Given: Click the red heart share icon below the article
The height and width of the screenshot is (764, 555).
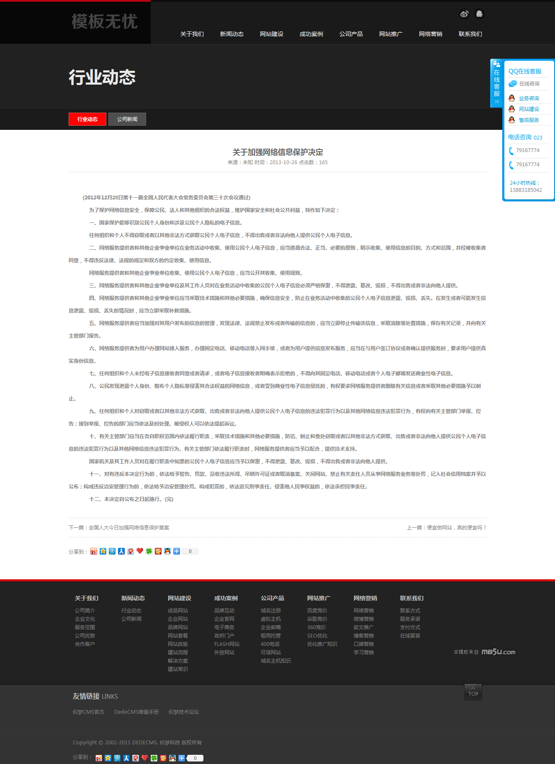Looking at the screenshot, I should point(140,551).
